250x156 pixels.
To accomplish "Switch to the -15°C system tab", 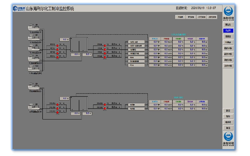I will tap(201, 17).
